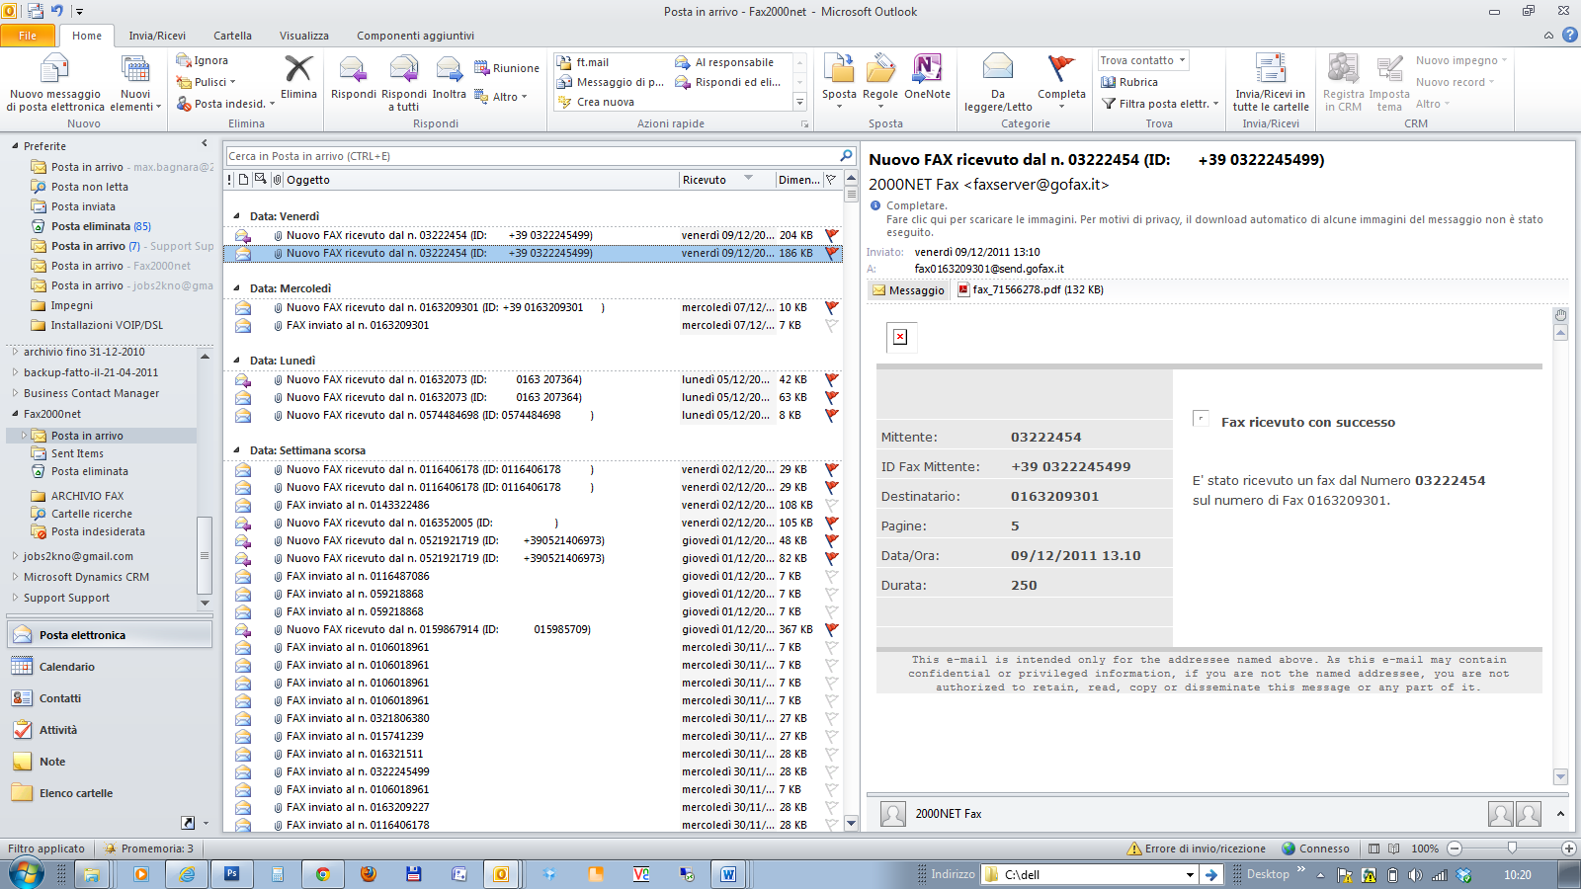Open Outlook help question mark
1581x889 pixels.
point(1570,35)
